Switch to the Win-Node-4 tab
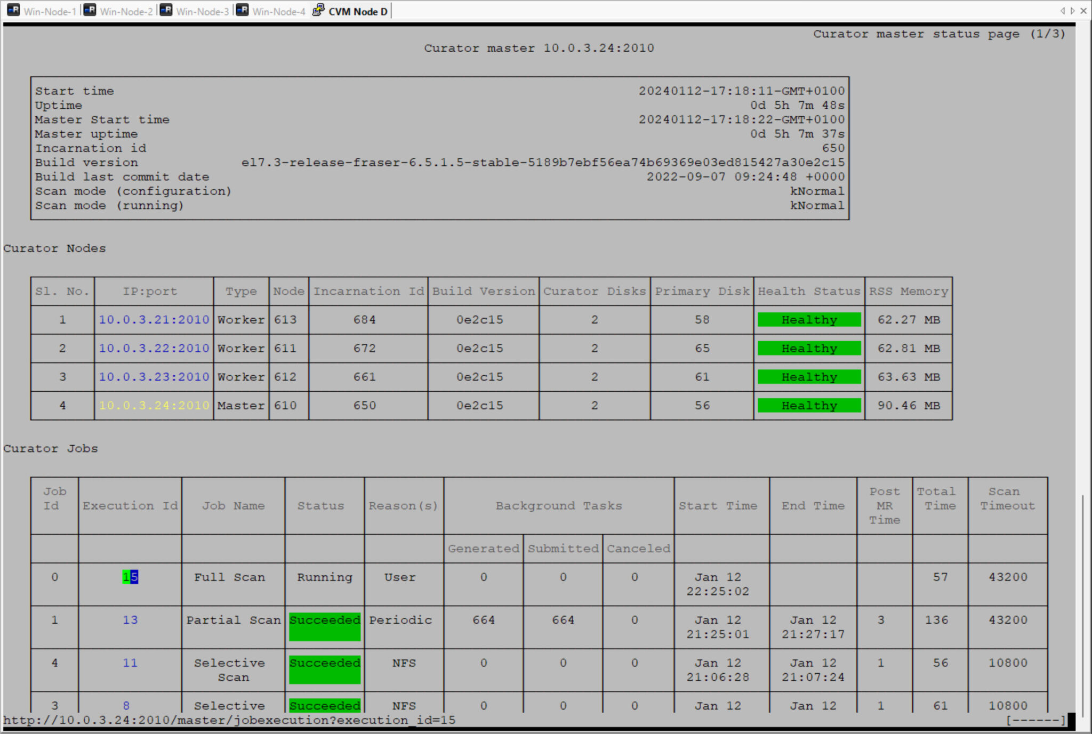 tap(278, 11)
